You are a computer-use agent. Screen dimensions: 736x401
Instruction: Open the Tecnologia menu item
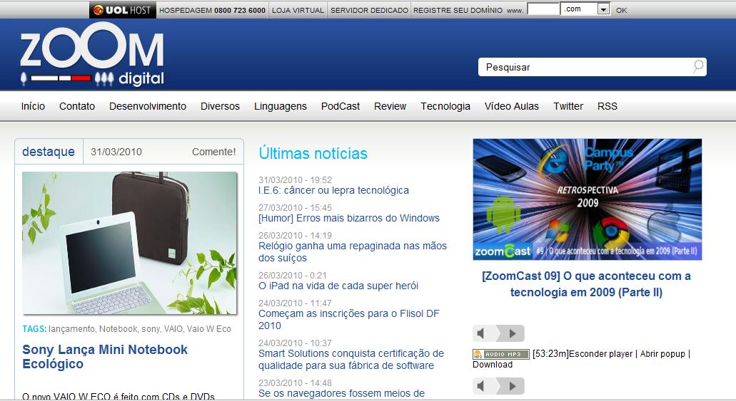(445, 106)
